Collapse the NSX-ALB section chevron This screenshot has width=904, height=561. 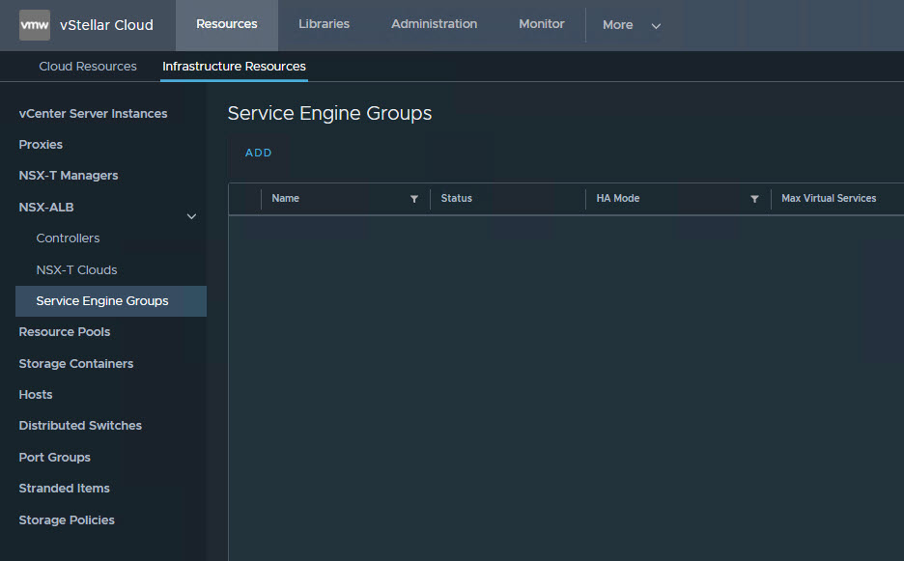point(191,217)
